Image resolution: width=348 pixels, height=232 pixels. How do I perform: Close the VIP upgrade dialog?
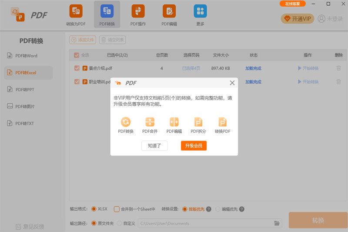click(232, 83)
